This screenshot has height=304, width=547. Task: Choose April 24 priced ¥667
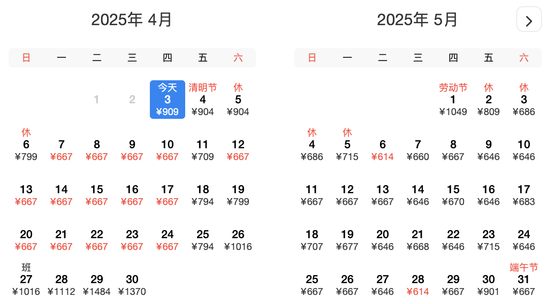pyautogui.click(x=168, y=240)
